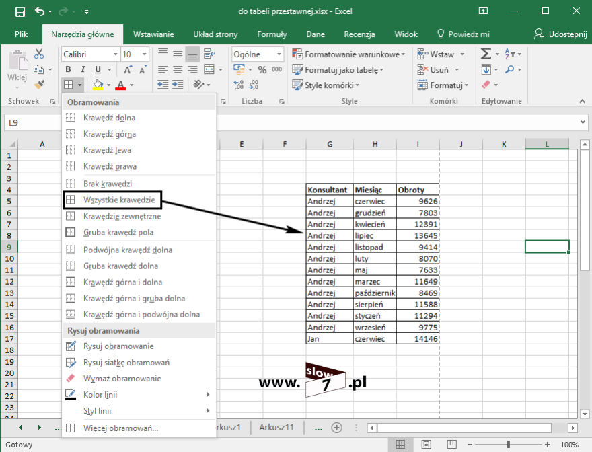The image size is (592, 452).
Task: Select the Format Painter brush
Action: pyautogui.click(x=39, y=85)
